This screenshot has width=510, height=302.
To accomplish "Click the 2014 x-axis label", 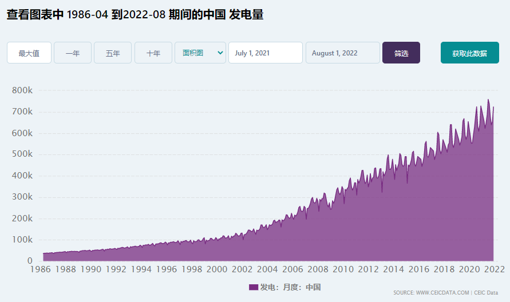I will pos(393,269).
